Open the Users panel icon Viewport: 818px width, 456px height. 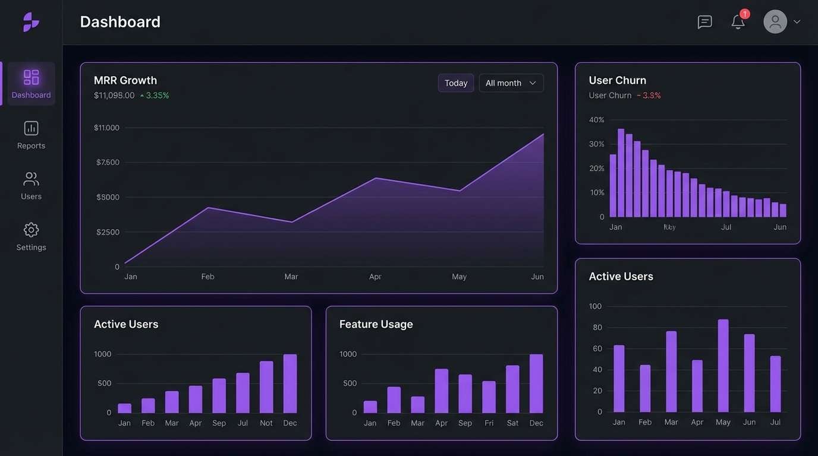tap(30, 178)
